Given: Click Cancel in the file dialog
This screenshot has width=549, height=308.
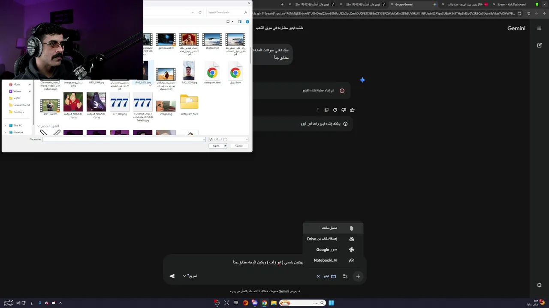Looking at the screenshot, I should click(x=239, y=146).
